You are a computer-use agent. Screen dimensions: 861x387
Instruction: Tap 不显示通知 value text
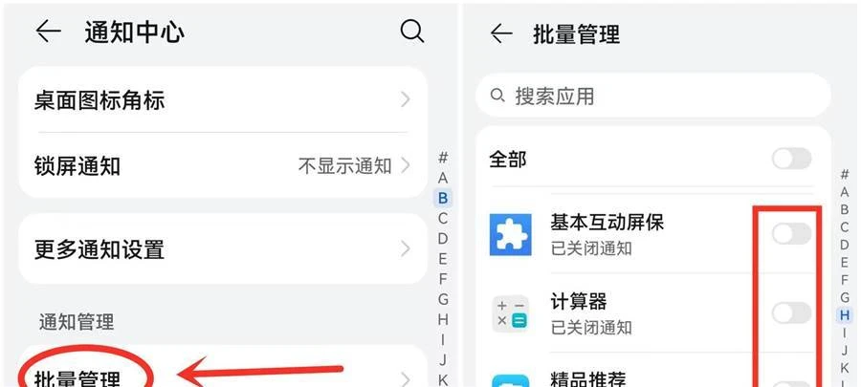pyautogui.click(x=344, y=165)
